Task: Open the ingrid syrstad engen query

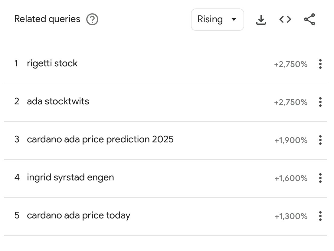Action: point(70,177)
